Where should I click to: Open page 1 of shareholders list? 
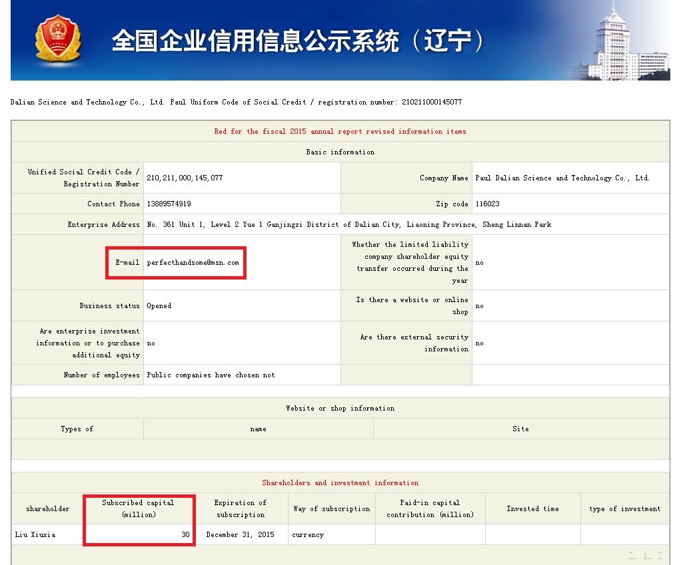click(x=645, y=555)
